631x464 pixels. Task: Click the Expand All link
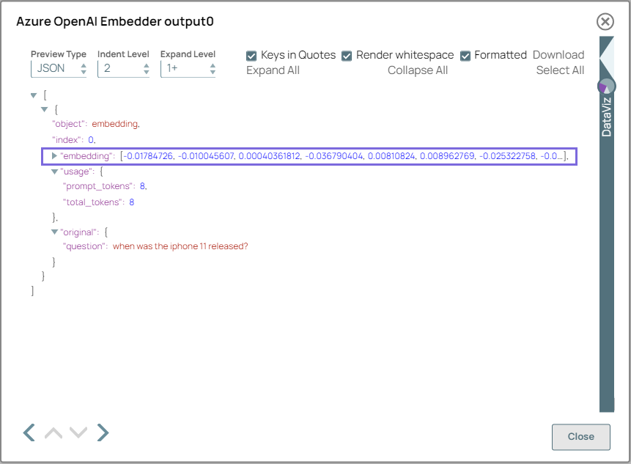(x=273, y=70)
